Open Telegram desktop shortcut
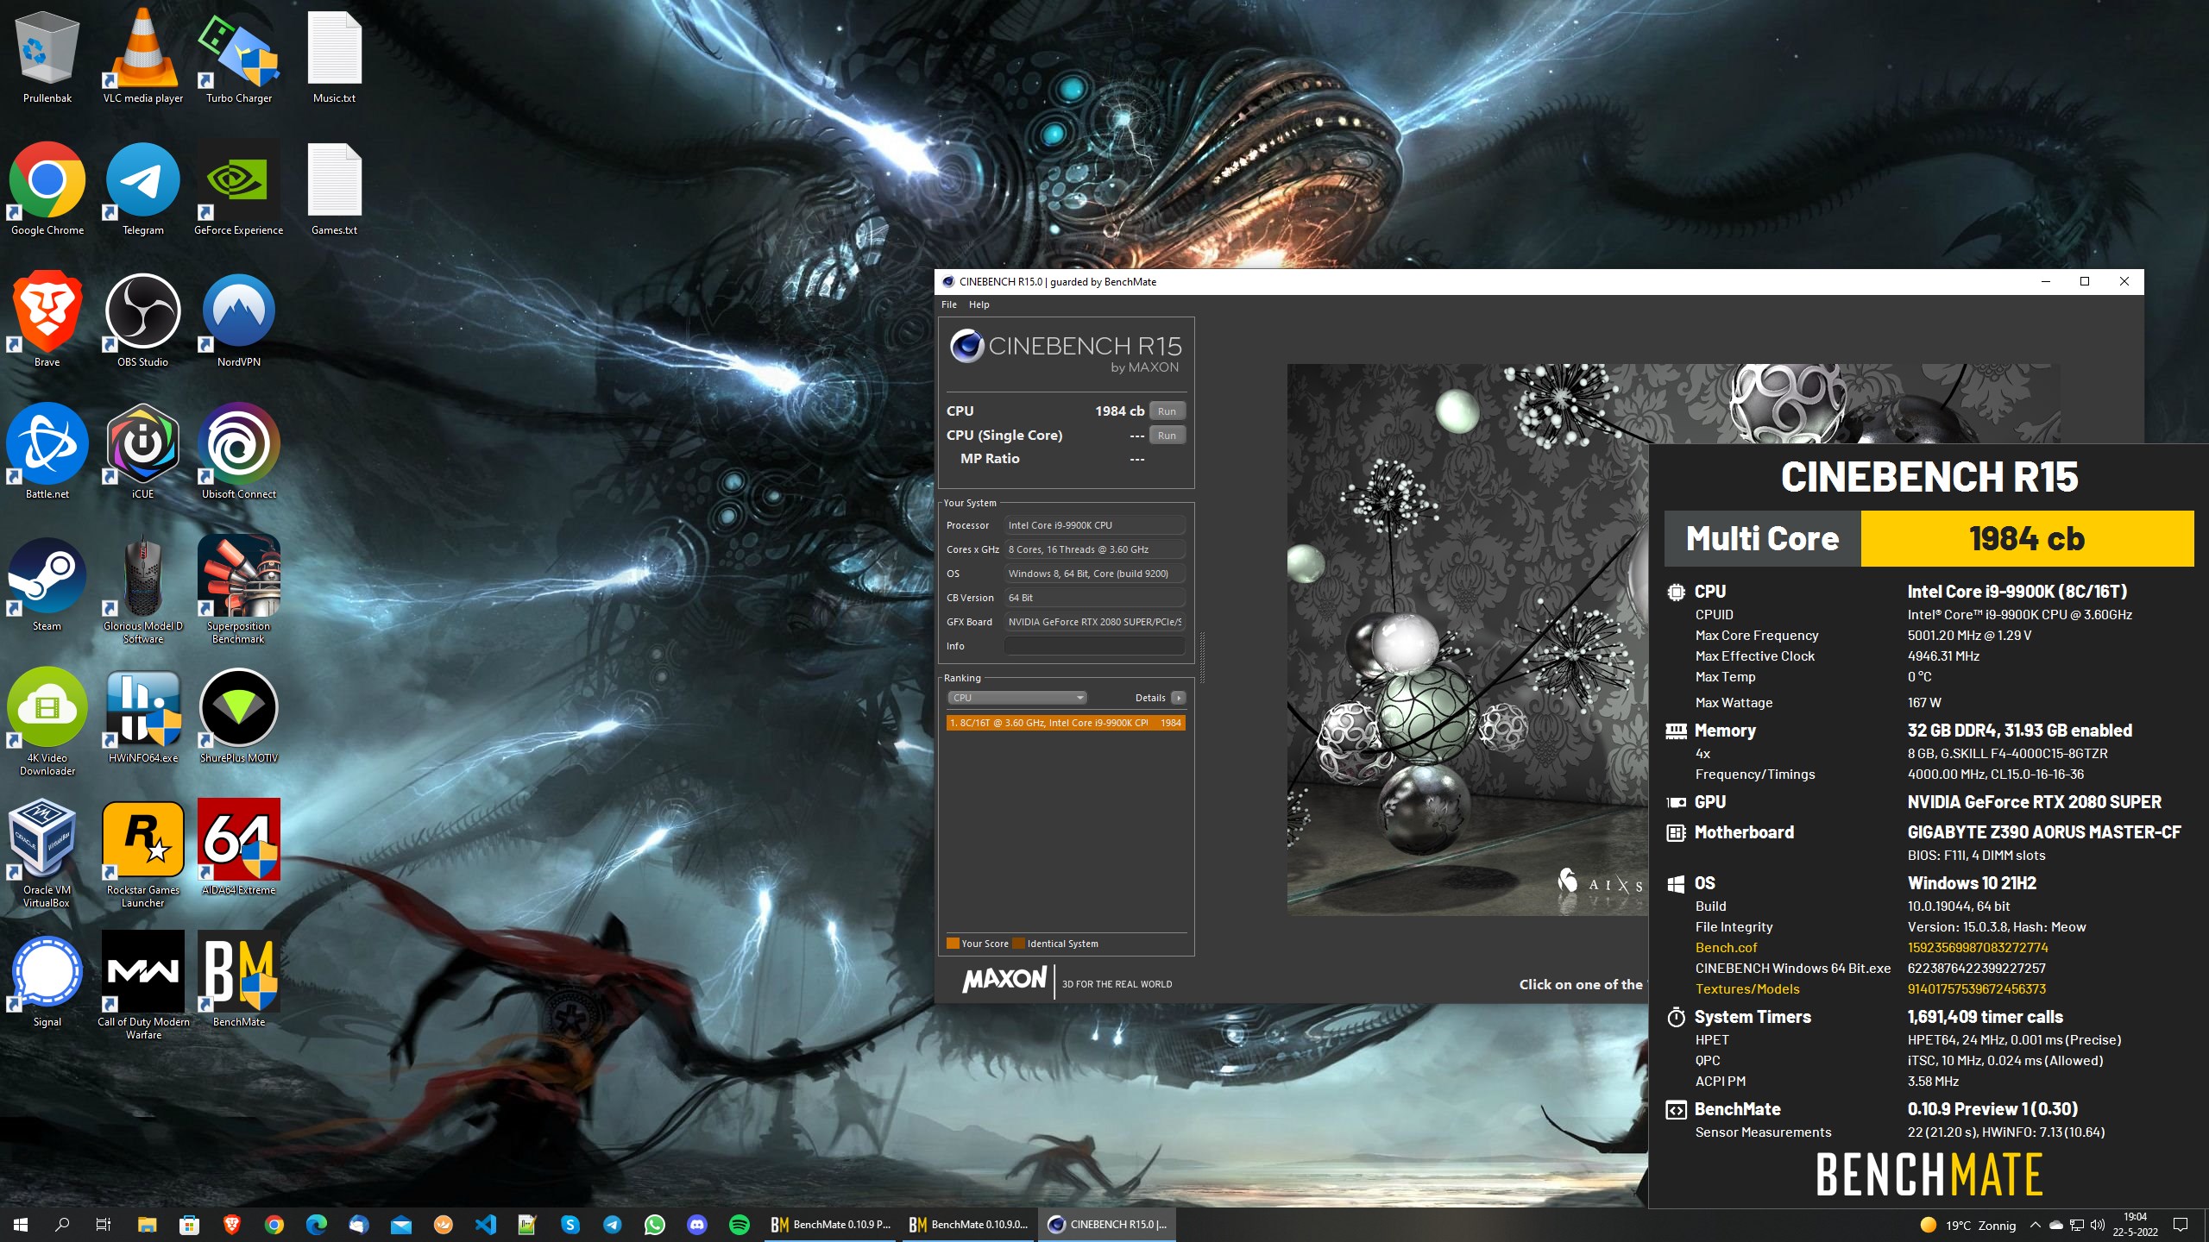The width and height of the screenshot is (2209, 1242). [x=143, y=189]
